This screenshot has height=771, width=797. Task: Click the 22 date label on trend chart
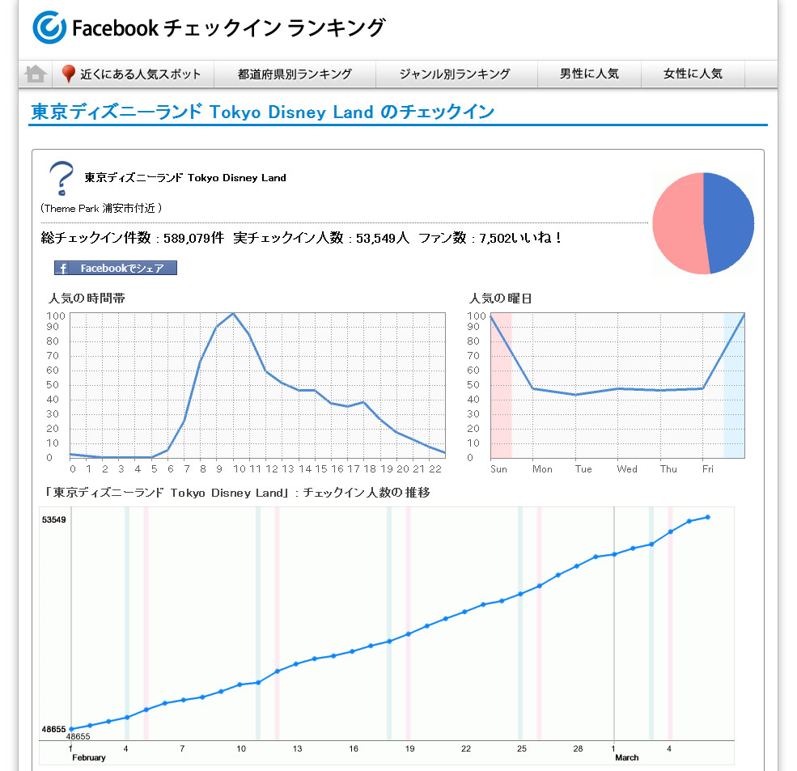point(466,748)
